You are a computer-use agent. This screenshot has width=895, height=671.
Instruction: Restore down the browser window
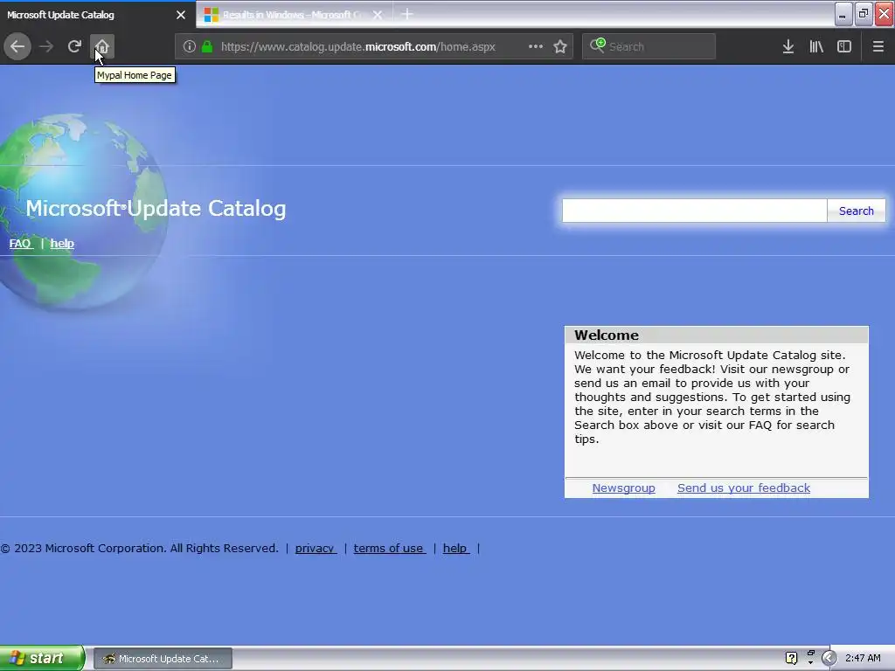(x=863, y=14)
